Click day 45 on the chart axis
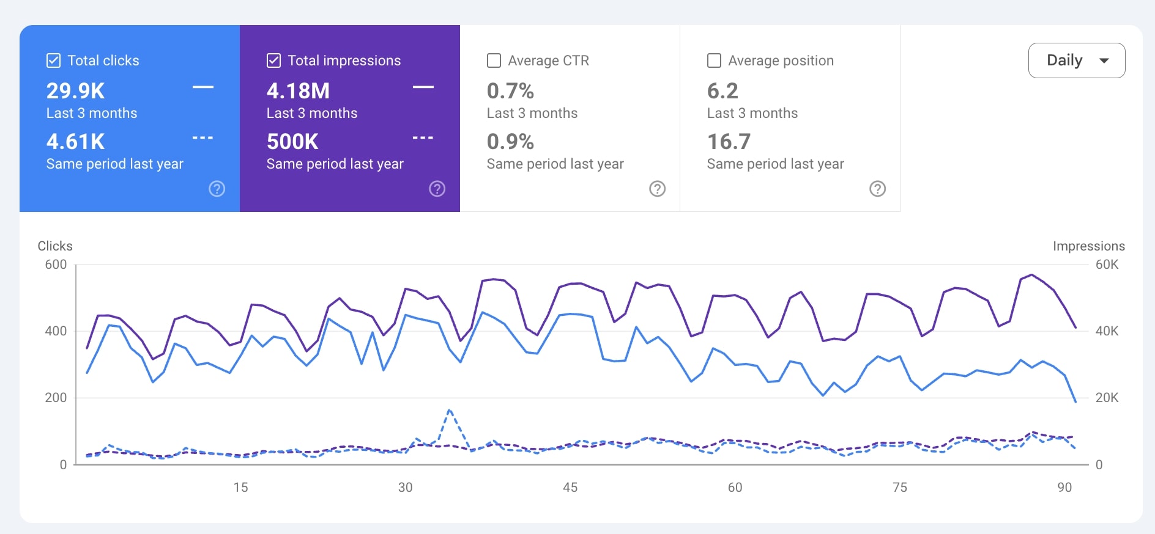The image size is (1155, 534). point(570,487)
